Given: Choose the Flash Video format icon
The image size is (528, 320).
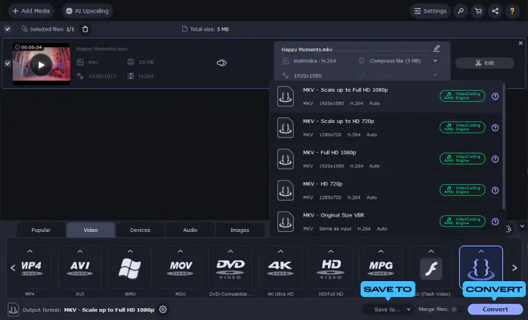Looking at the screenshot, I should click(431, 269).
